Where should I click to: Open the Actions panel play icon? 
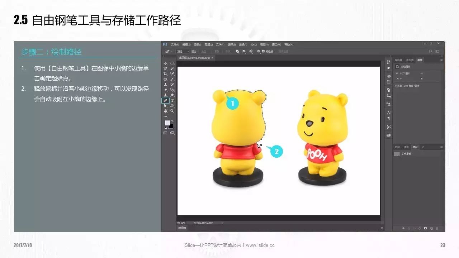[389, 68]
